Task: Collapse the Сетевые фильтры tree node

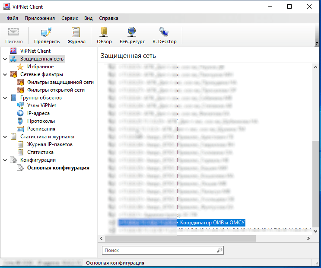Action: click(x=5, y=75)
